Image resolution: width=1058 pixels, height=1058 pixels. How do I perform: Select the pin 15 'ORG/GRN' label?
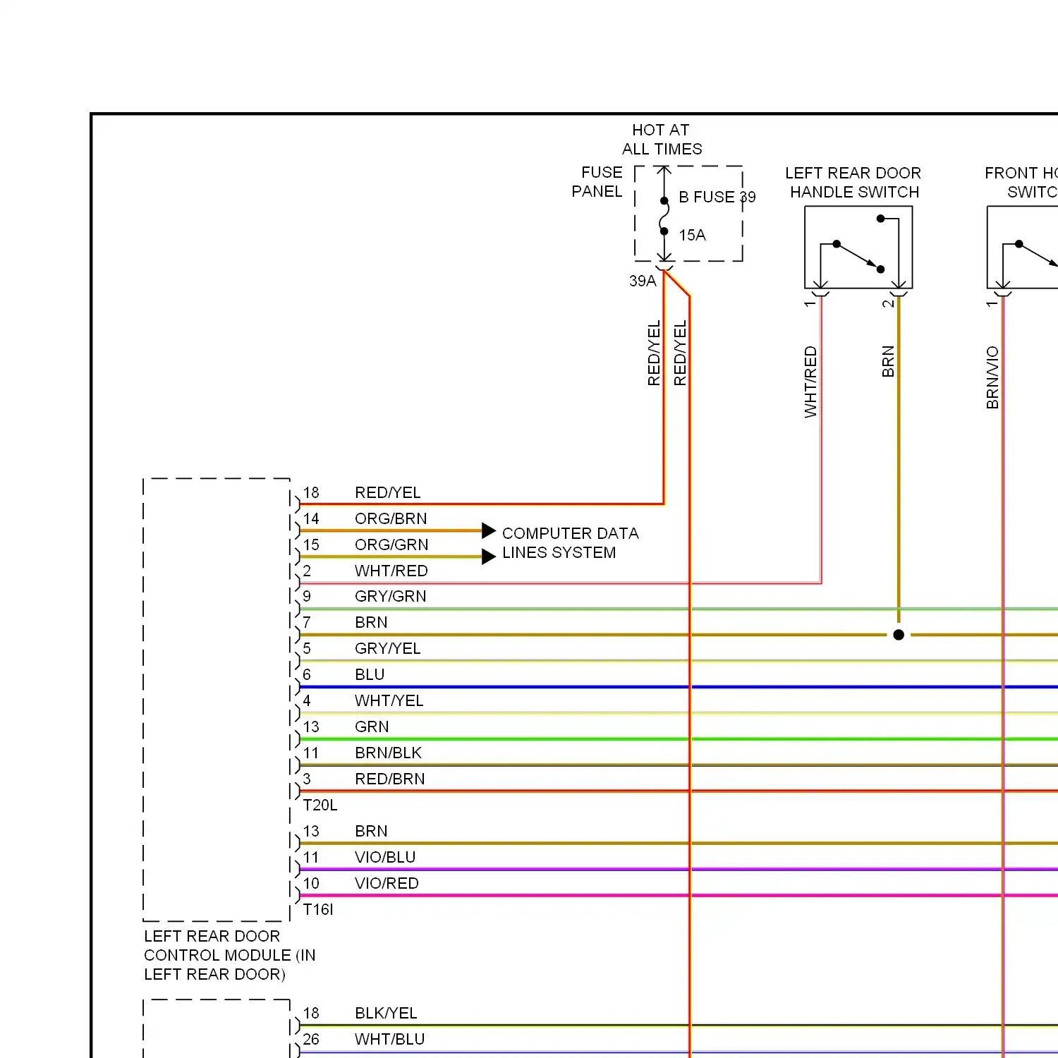(x=391, y=545)
